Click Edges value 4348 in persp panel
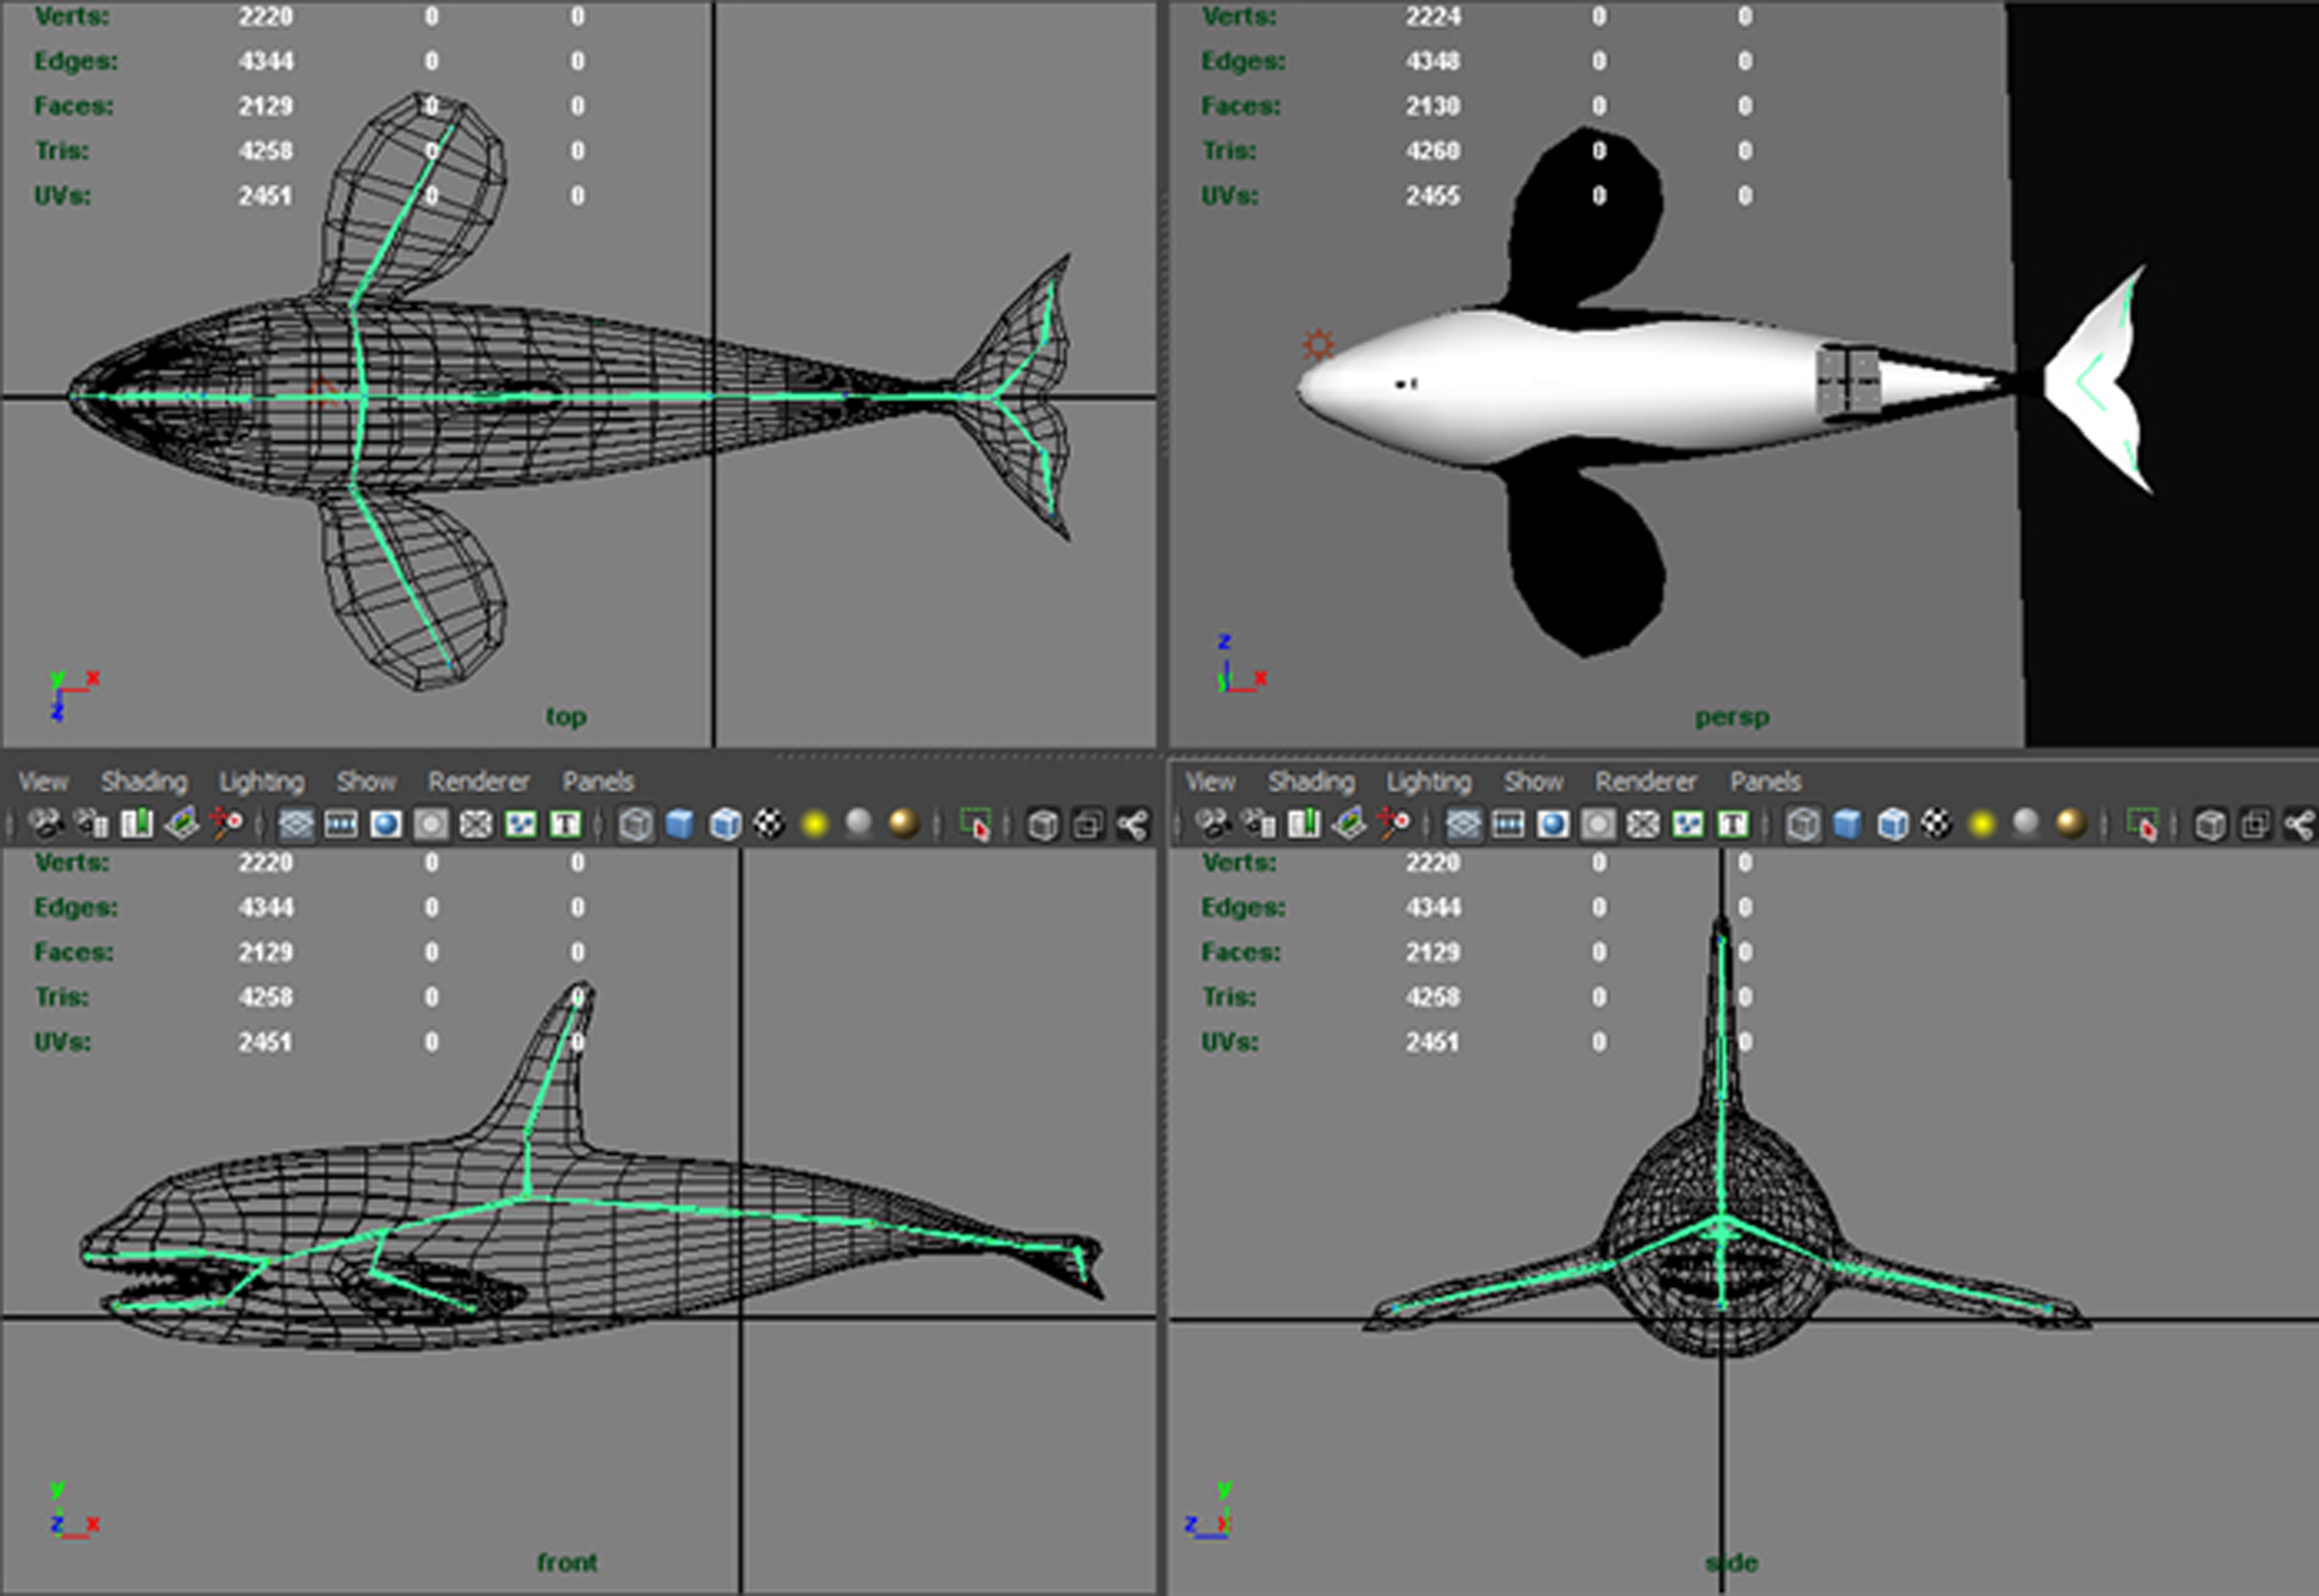 tap(1433, 61)
